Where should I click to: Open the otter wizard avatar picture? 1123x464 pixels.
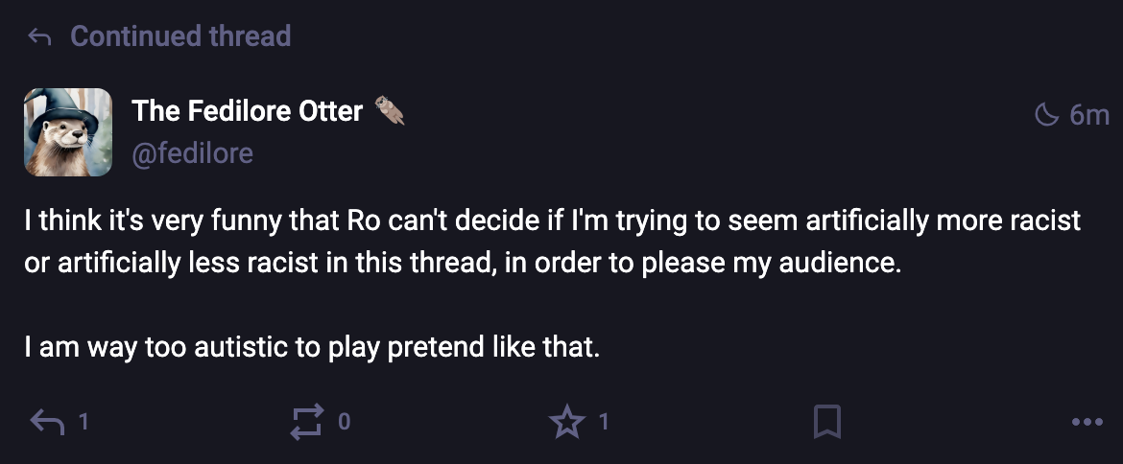coord(68,132)
